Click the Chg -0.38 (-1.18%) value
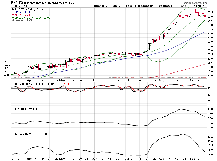Viewport: 217px width, 161px height. click(192, 6)
